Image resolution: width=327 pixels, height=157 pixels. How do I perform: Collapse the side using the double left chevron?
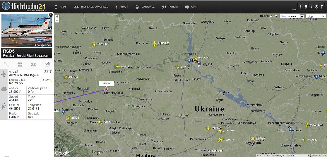coord(271,16)
